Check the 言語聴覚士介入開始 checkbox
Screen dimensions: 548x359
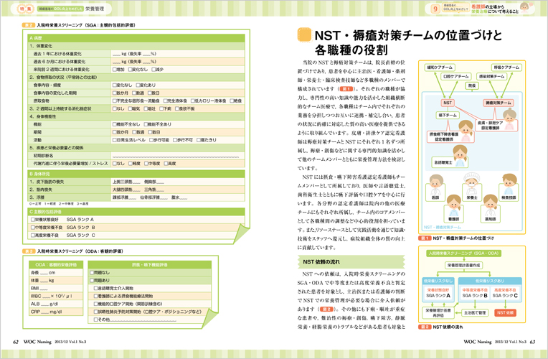point(96,289)
